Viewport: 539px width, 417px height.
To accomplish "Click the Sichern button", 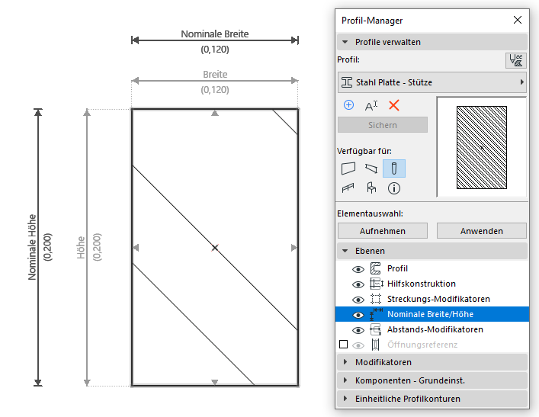I will (x=383, y=125).
